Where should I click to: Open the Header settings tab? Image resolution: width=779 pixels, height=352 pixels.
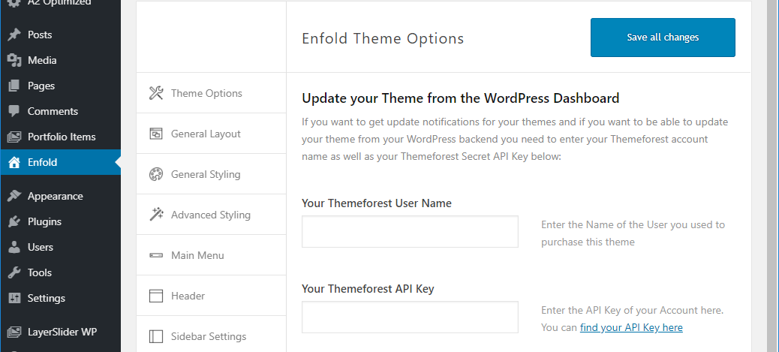[188, 296]
